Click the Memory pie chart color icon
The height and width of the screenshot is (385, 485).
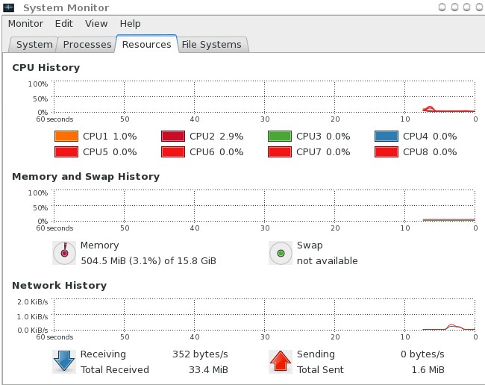click(64, 253)
